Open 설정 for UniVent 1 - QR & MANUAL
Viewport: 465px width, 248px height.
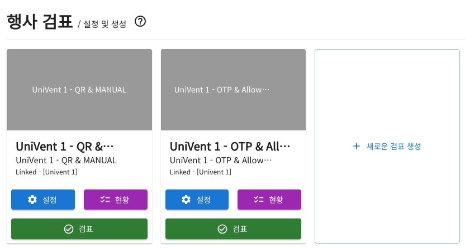(x=43, y=200)
